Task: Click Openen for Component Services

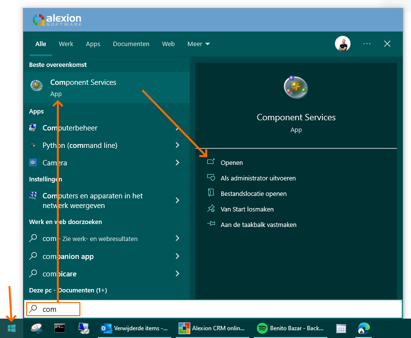Action: (231, 162)
